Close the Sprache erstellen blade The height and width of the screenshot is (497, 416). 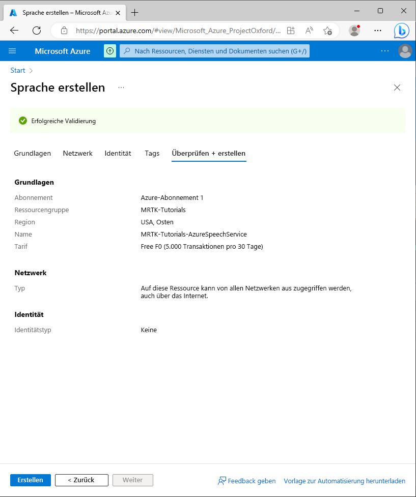397,87
